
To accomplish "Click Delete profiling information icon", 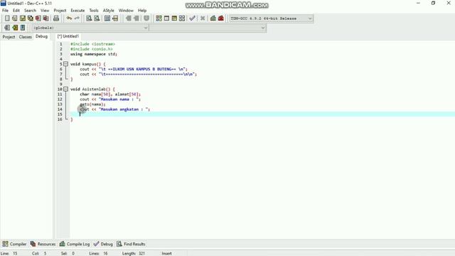I will tap(221, 18).
